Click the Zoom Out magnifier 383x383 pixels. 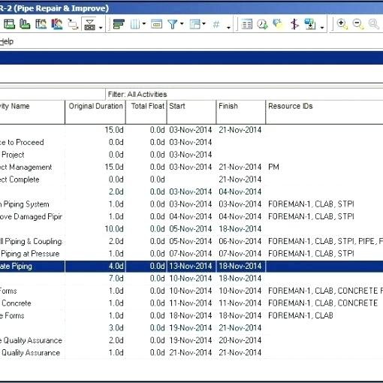(x=357, y=24)
